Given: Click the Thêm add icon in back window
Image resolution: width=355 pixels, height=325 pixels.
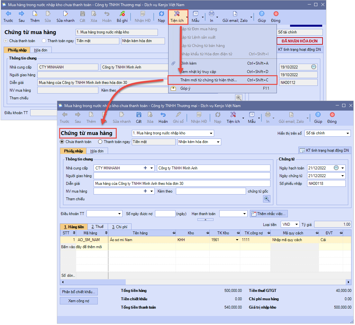Looking at the screenshot, I should [35, 14].
